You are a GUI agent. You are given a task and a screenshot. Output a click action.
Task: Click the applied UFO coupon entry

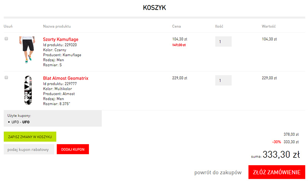click(20, 122)
